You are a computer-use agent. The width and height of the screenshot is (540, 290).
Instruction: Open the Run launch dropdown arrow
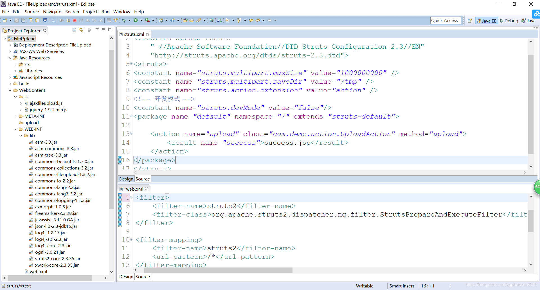(x=141, y=20)
